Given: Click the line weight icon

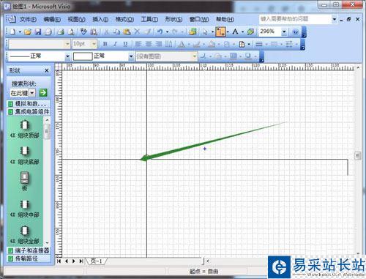Looking at the screenshot, I should click(259, 44).
